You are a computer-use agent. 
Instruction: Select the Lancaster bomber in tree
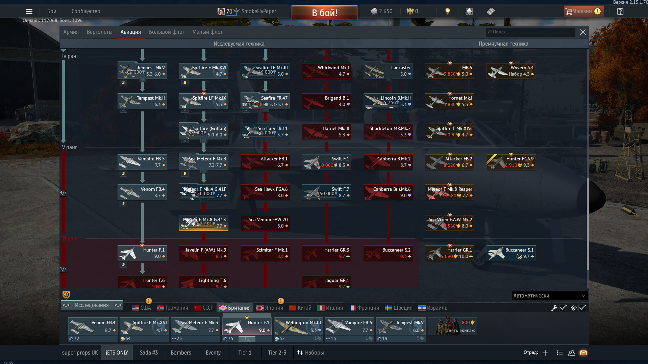pyautogui.click(x=388, y=71)
